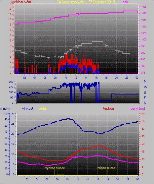Click the magenta 'tlak' pressure label

[126, 2]
